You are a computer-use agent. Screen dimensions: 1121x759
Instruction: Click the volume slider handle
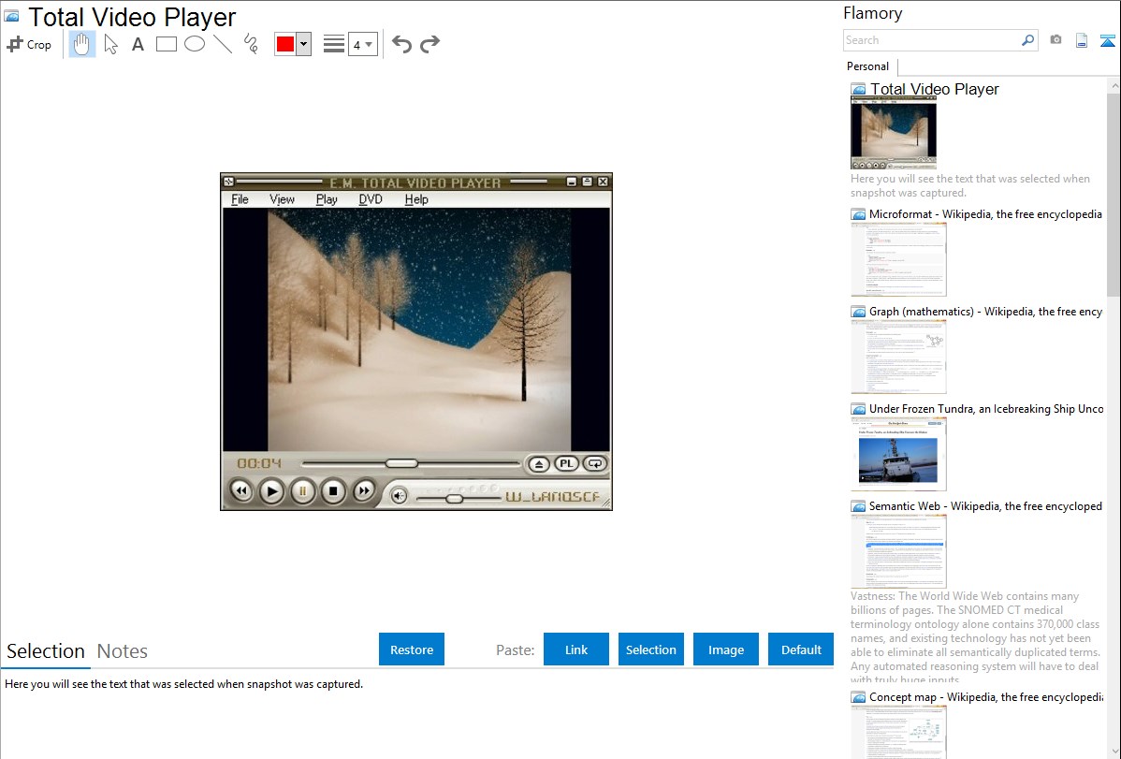[454, 499]
